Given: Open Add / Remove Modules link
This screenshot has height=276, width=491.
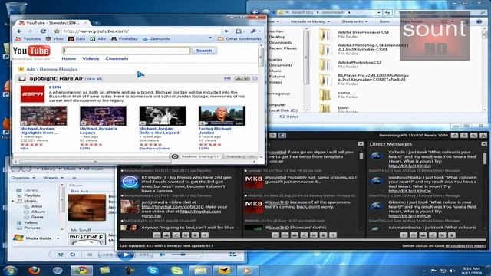Looking at the screenshot, I should (52, 69).
